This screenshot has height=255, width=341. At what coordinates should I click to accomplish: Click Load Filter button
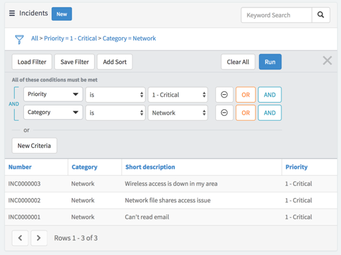32,62
